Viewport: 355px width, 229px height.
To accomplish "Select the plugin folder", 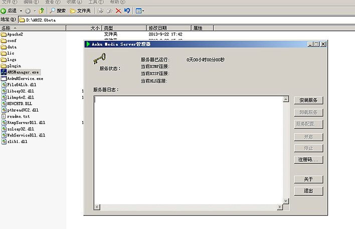I will pos(11,66).
